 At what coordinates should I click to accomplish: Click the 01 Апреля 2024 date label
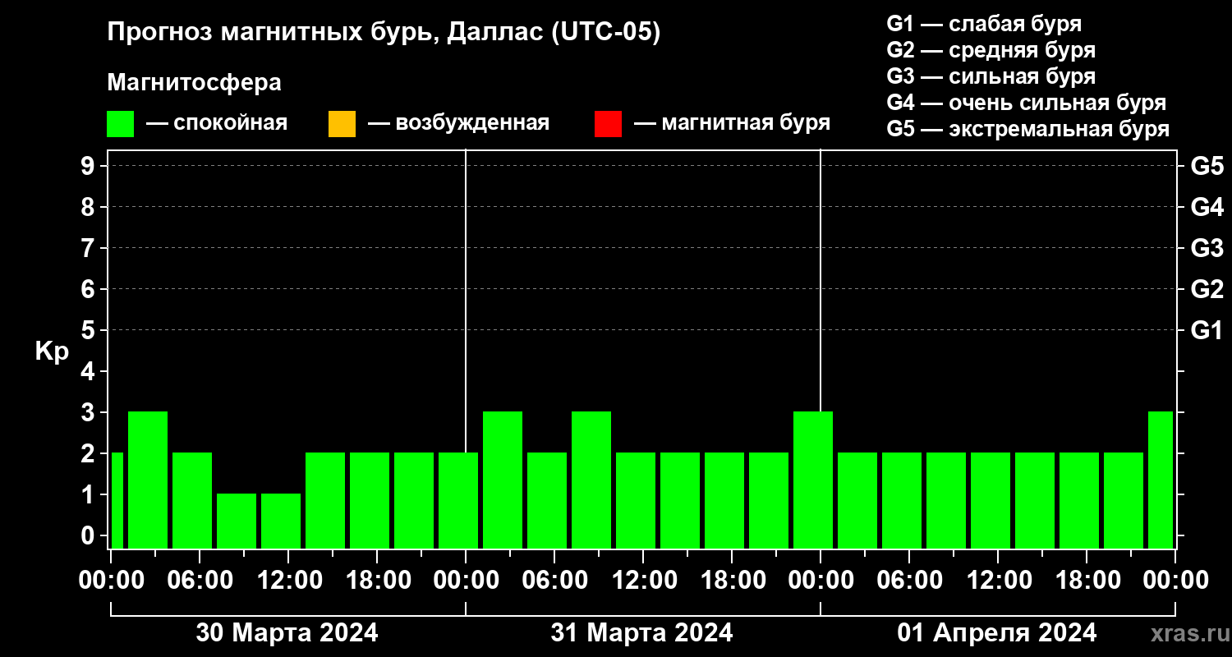point(996,632)
